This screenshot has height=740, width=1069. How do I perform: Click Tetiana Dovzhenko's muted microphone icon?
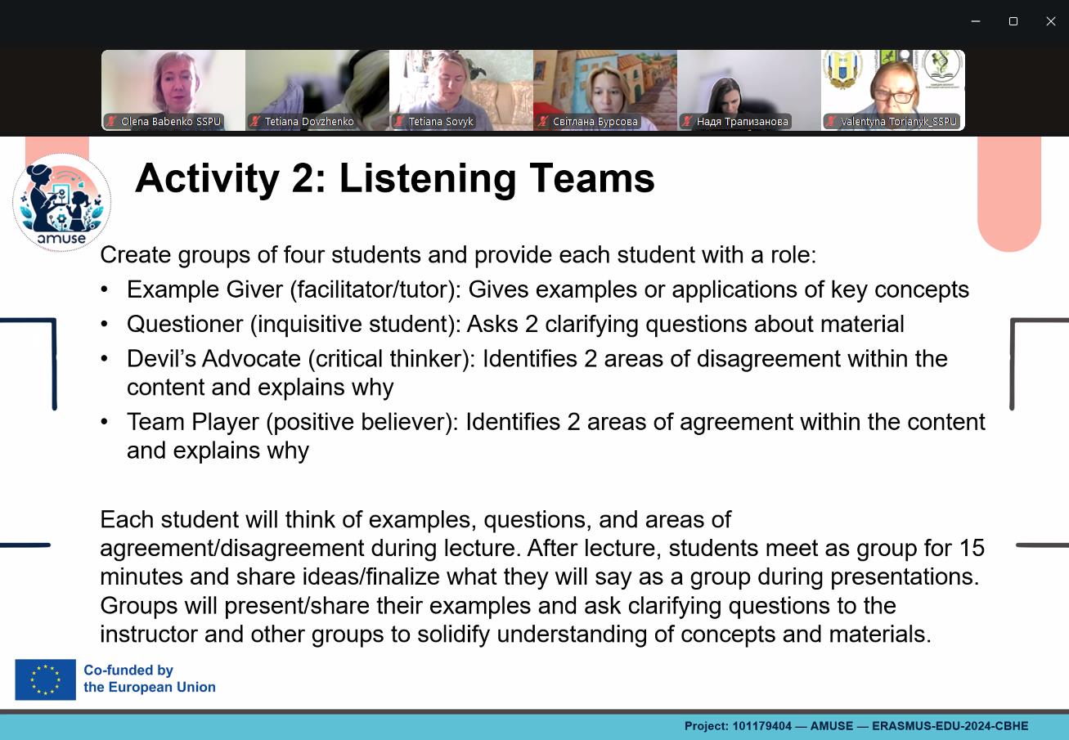pos(256,122)
